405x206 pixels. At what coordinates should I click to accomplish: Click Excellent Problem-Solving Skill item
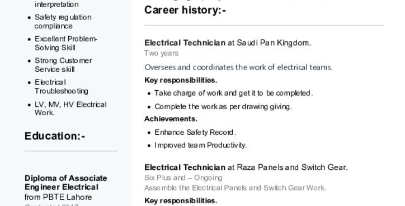66,43
